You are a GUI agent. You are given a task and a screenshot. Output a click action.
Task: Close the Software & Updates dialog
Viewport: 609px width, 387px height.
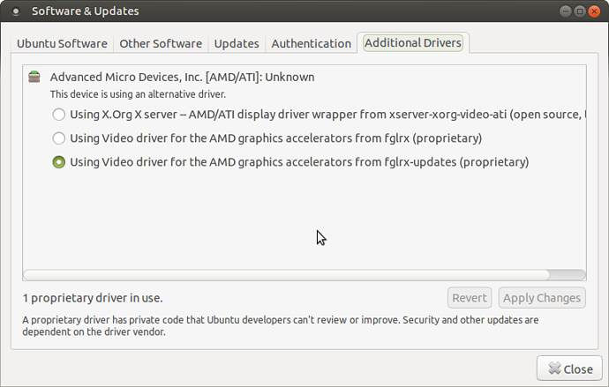tap(570, 368)
